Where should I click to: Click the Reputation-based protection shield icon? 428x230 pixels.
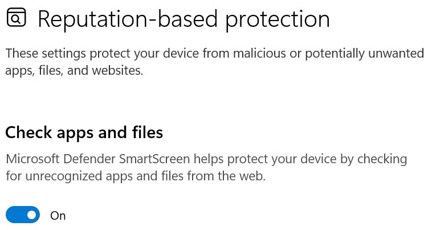(x=17, y=19)
